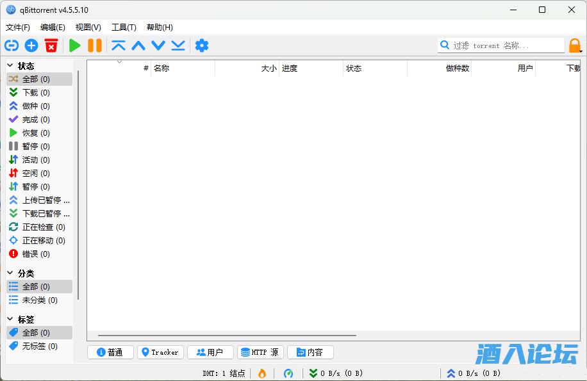The width and height of the screenshot is (587, 381).
Task: Open the options gear icon
Action: (x=202, y=45)
